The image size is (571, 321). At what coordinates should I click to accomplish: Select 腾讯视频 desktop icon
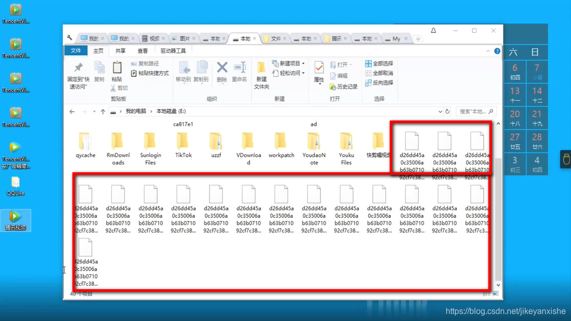(15, 220)
